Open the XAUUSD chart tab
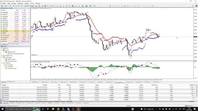 pyautogui.click(x=109, y=82)
